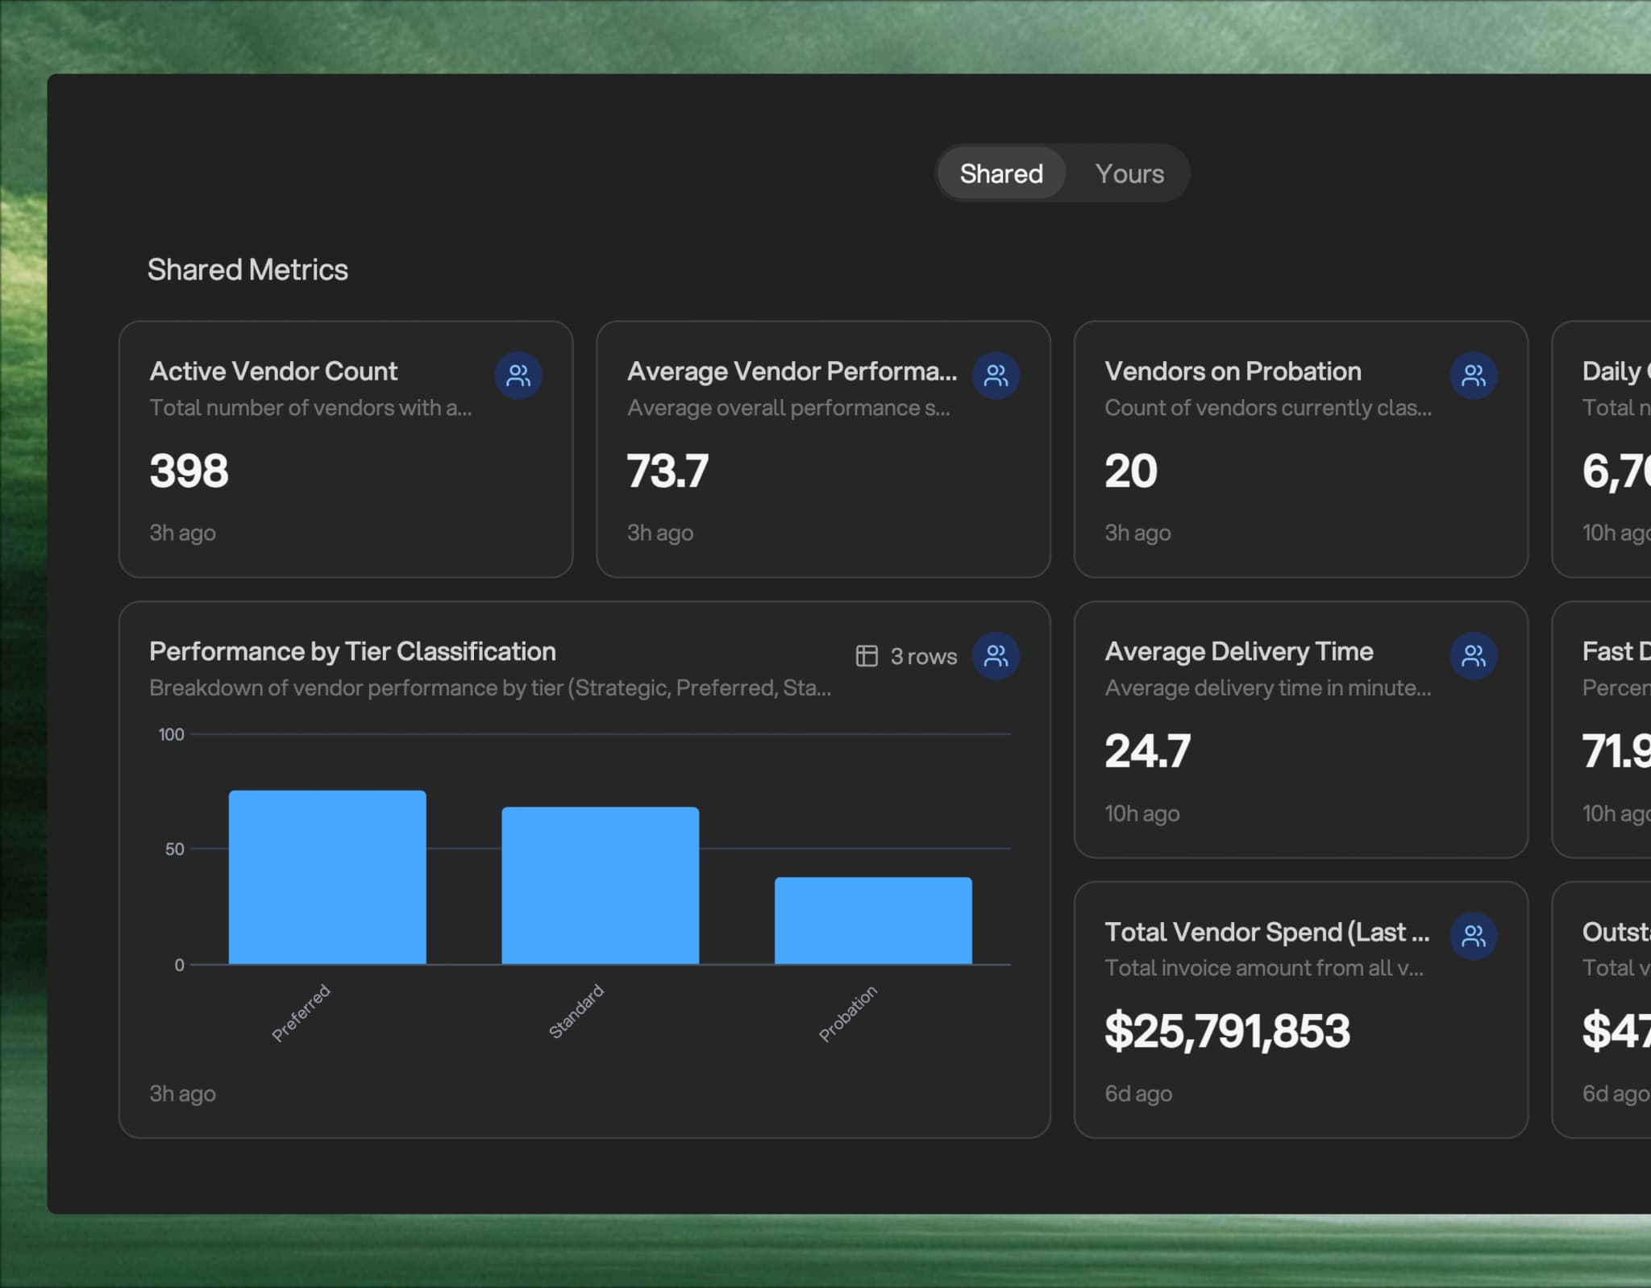Select the Preferred bar in the chart
The width and height of the screenshot is (1651, 1288).
(327, 879)
